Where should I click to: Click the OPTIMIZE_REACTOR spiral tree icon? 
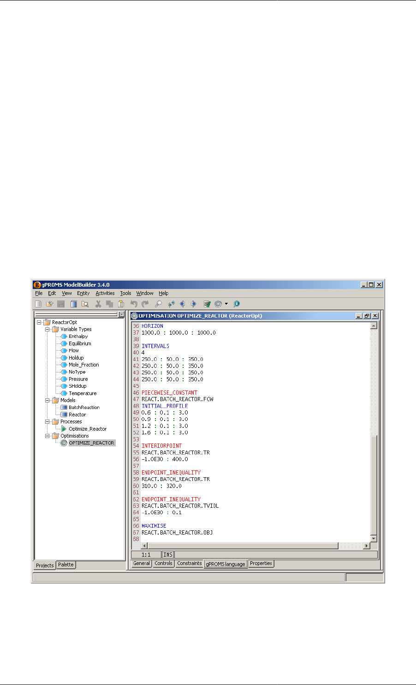click(x=64, y=443)
